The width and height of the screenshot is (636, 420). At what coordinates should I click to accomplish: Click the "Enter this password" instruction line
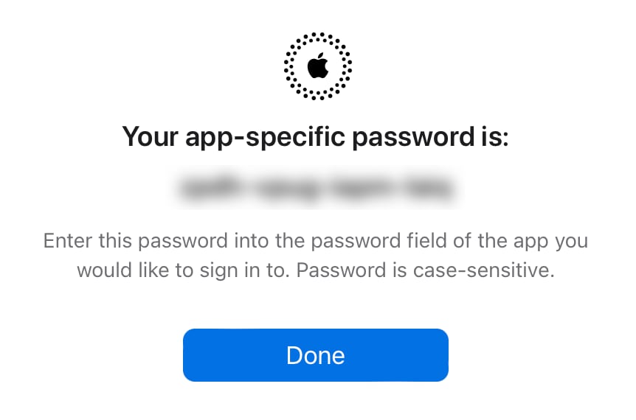(316, 241)
